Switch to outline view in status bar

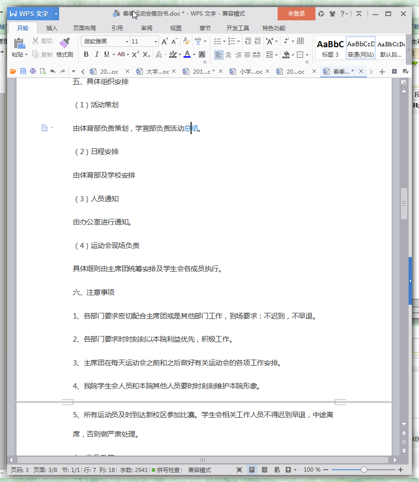click(x=264, y=470)
